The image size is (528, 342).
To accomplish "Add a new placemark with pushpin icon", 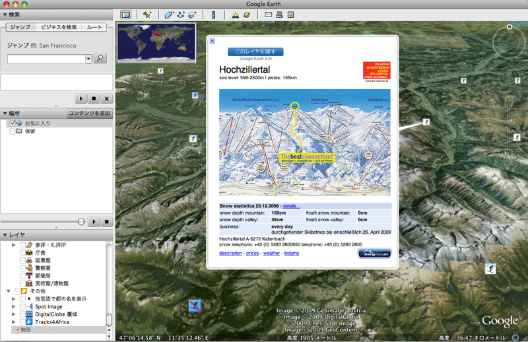I will coord(147,15).
